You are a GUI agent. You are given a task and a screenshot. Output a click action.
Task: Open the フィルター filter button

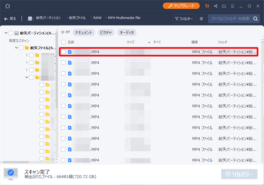click(184, 19)
